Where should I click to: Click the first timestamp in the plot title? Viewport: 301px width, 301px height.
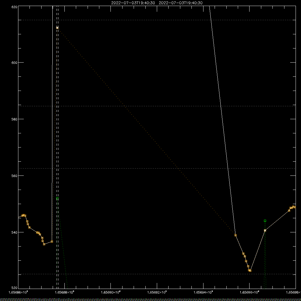click(133, 3)
